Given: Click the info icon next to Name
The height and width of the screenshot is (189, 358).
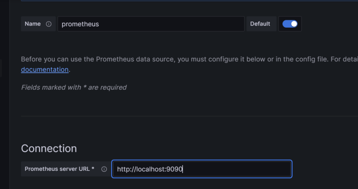Looking at the screenshot, I should tap(49, 24).
